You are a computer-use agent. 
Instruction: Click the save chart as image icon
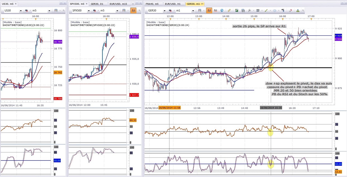pos(237,11)
